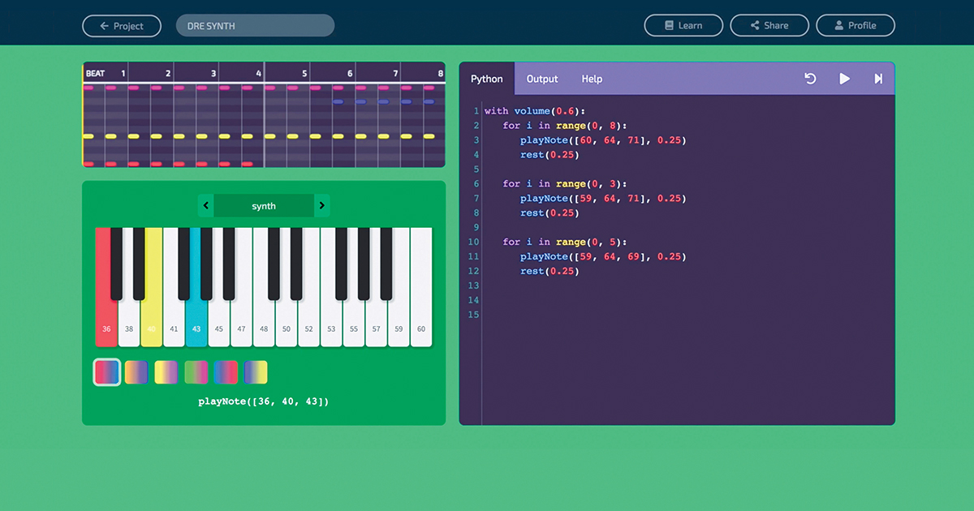Open the Help tab
974x511 pixels.
point(592,78)
